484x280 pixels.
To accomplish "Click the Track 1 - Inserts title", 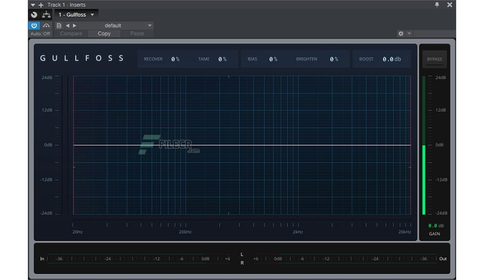I will (67, 5).
